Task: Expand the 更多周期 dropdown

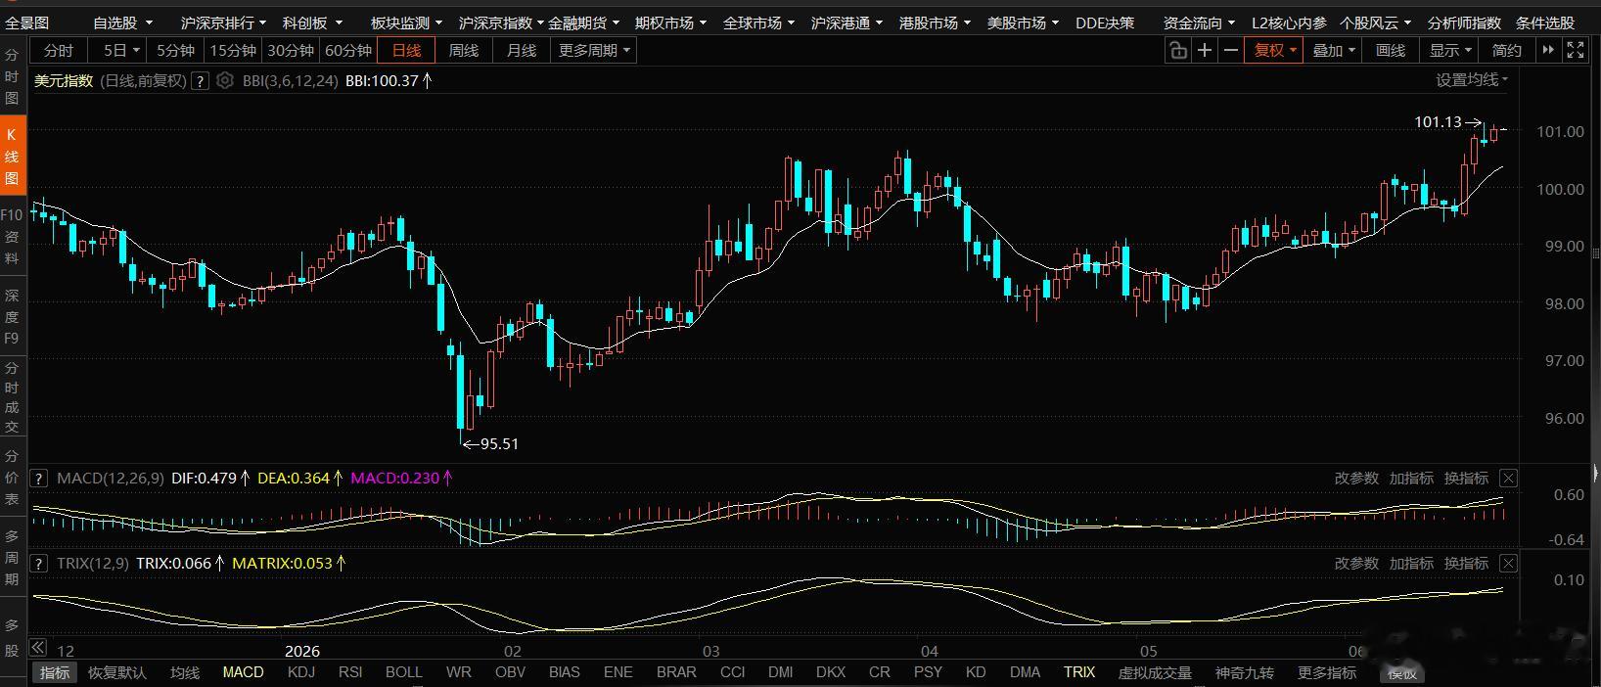Action: 594,50
